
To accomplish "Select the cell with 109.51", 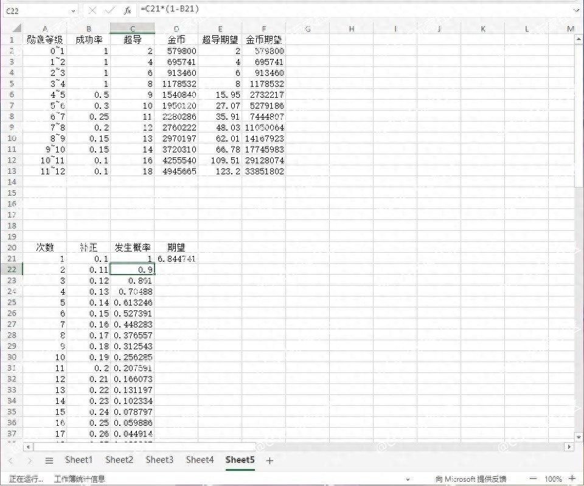I will (220, 160).
